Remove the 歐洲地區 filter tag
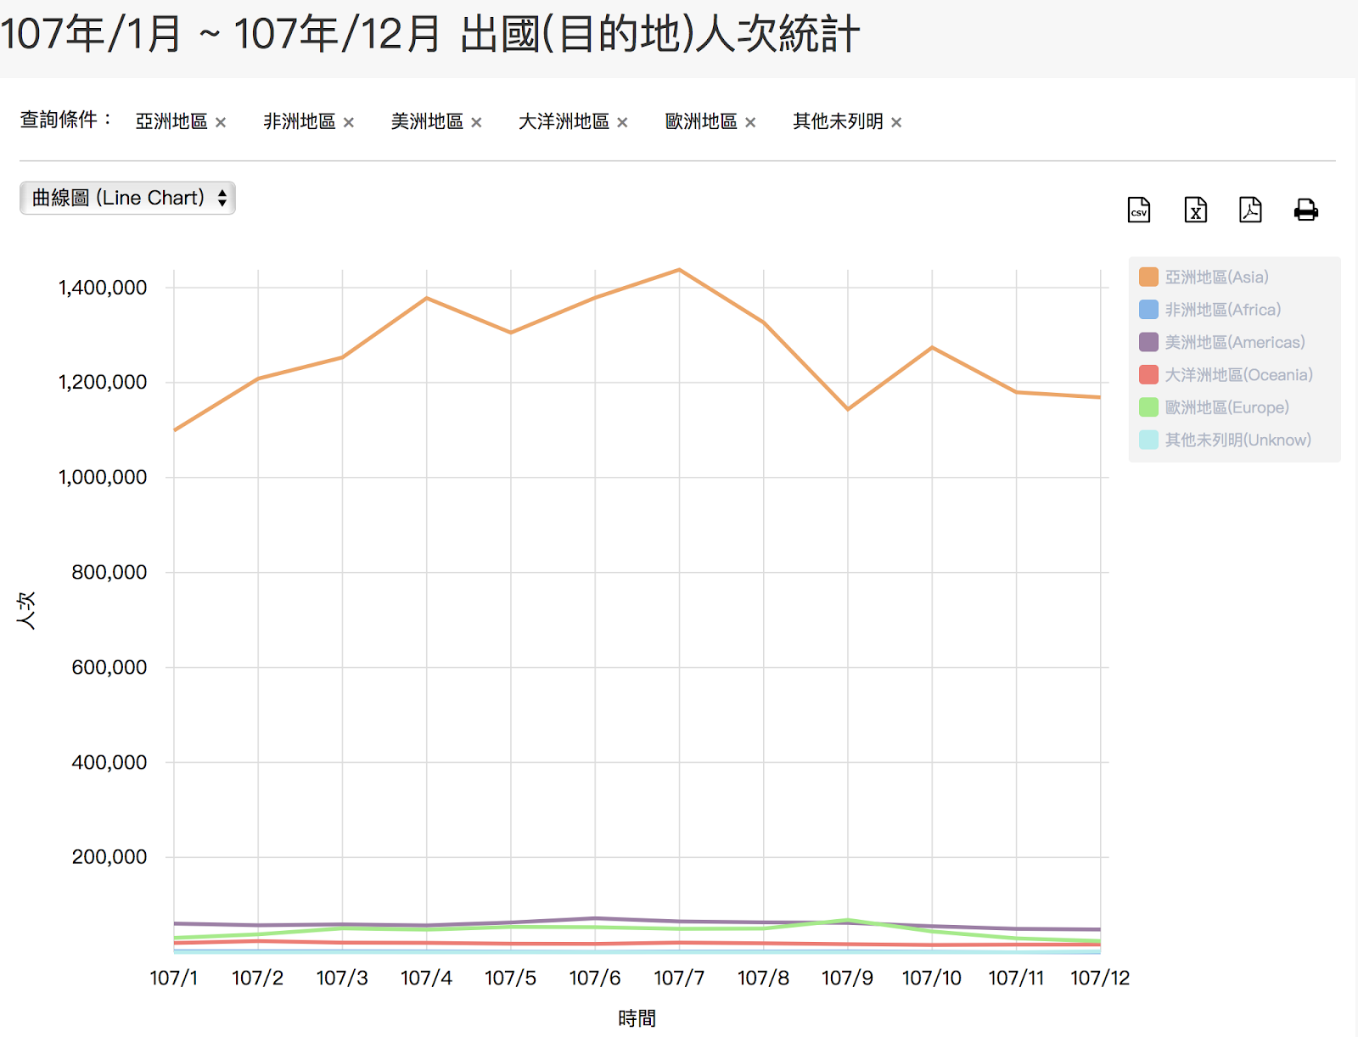Image resolution: width=1358 pixels, height=1037 pixels. [x=750, y=122]
